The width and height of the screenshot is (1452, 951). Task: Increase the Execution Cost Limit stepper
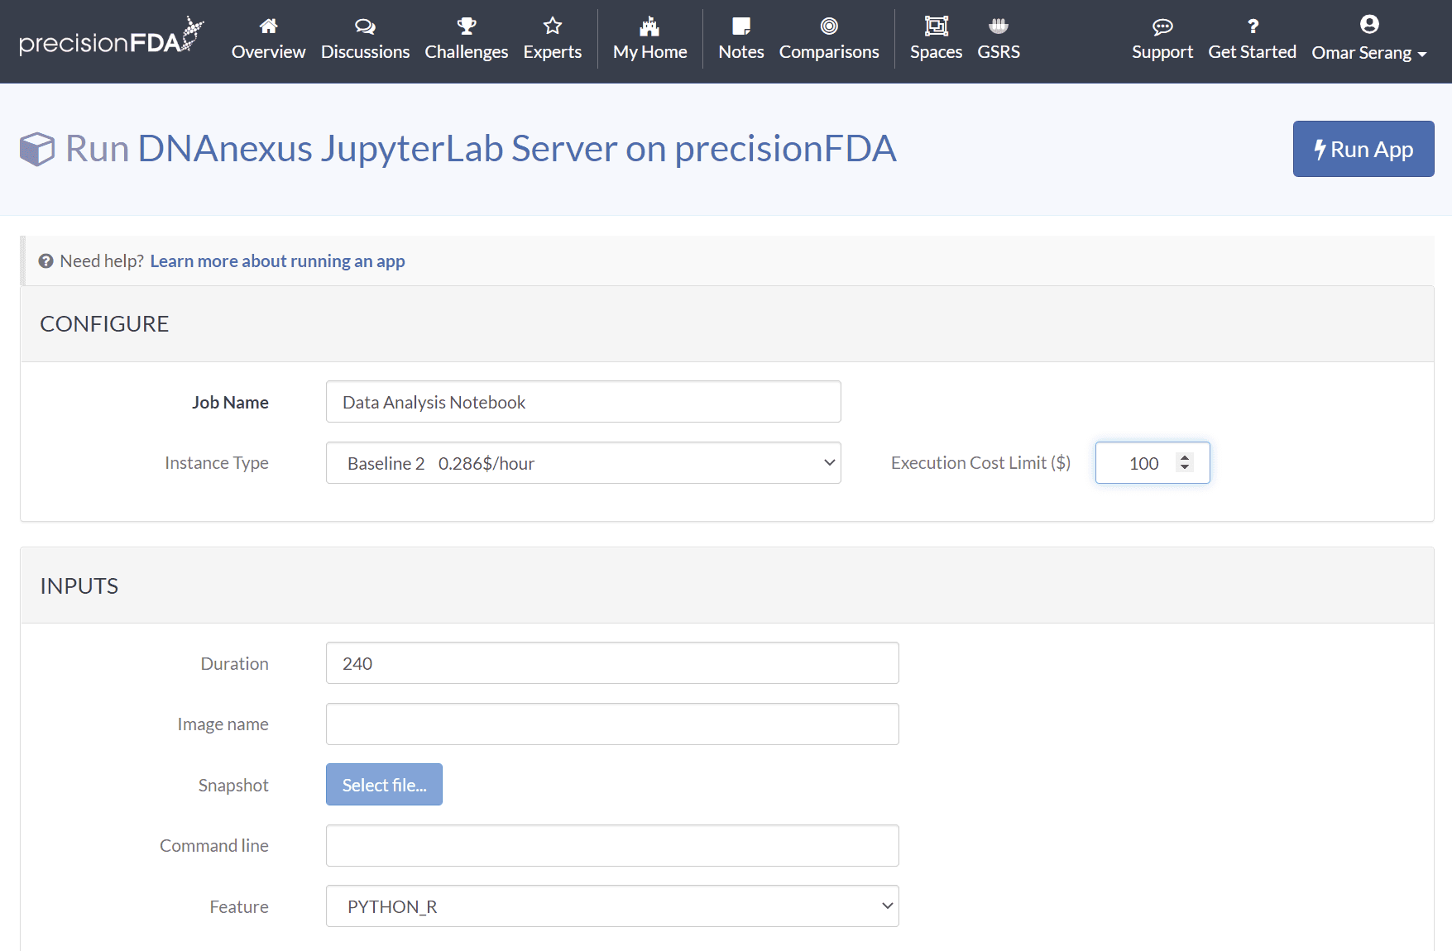(x=1185, y=457)
